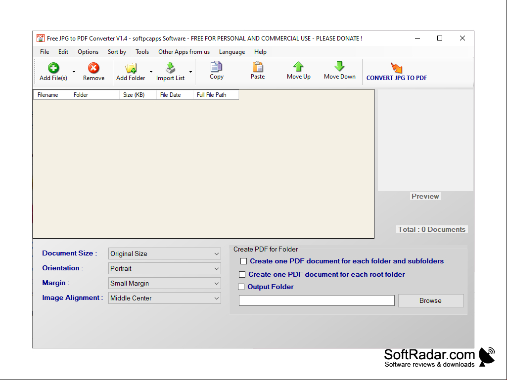Viewport: 507px width, 380px height.
Task: Open the Language menu
Action: pyautogui.click(x=232, y=52)
